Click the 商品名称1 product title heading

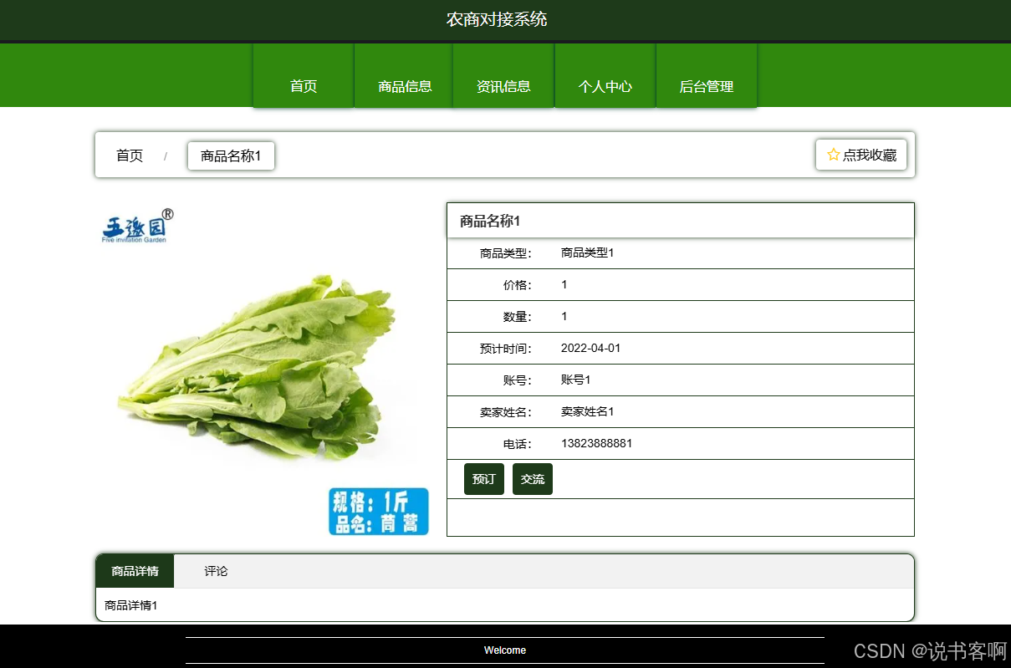click(x=490, y=221)
